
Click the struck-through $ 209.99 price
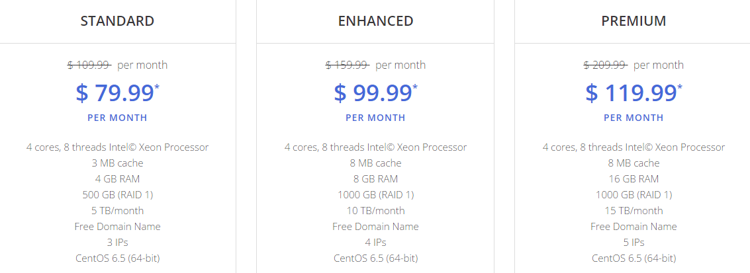[606, 64]
